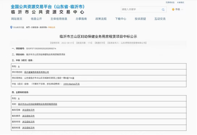Open the 下载中心 navigation item

(x=121, y=19)
